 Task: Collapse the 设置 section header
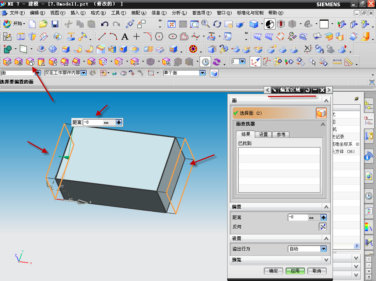coord(326,239)
